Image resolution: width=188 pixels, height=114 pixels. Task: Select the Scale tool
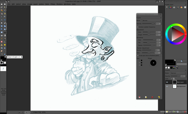coord(5,26)
